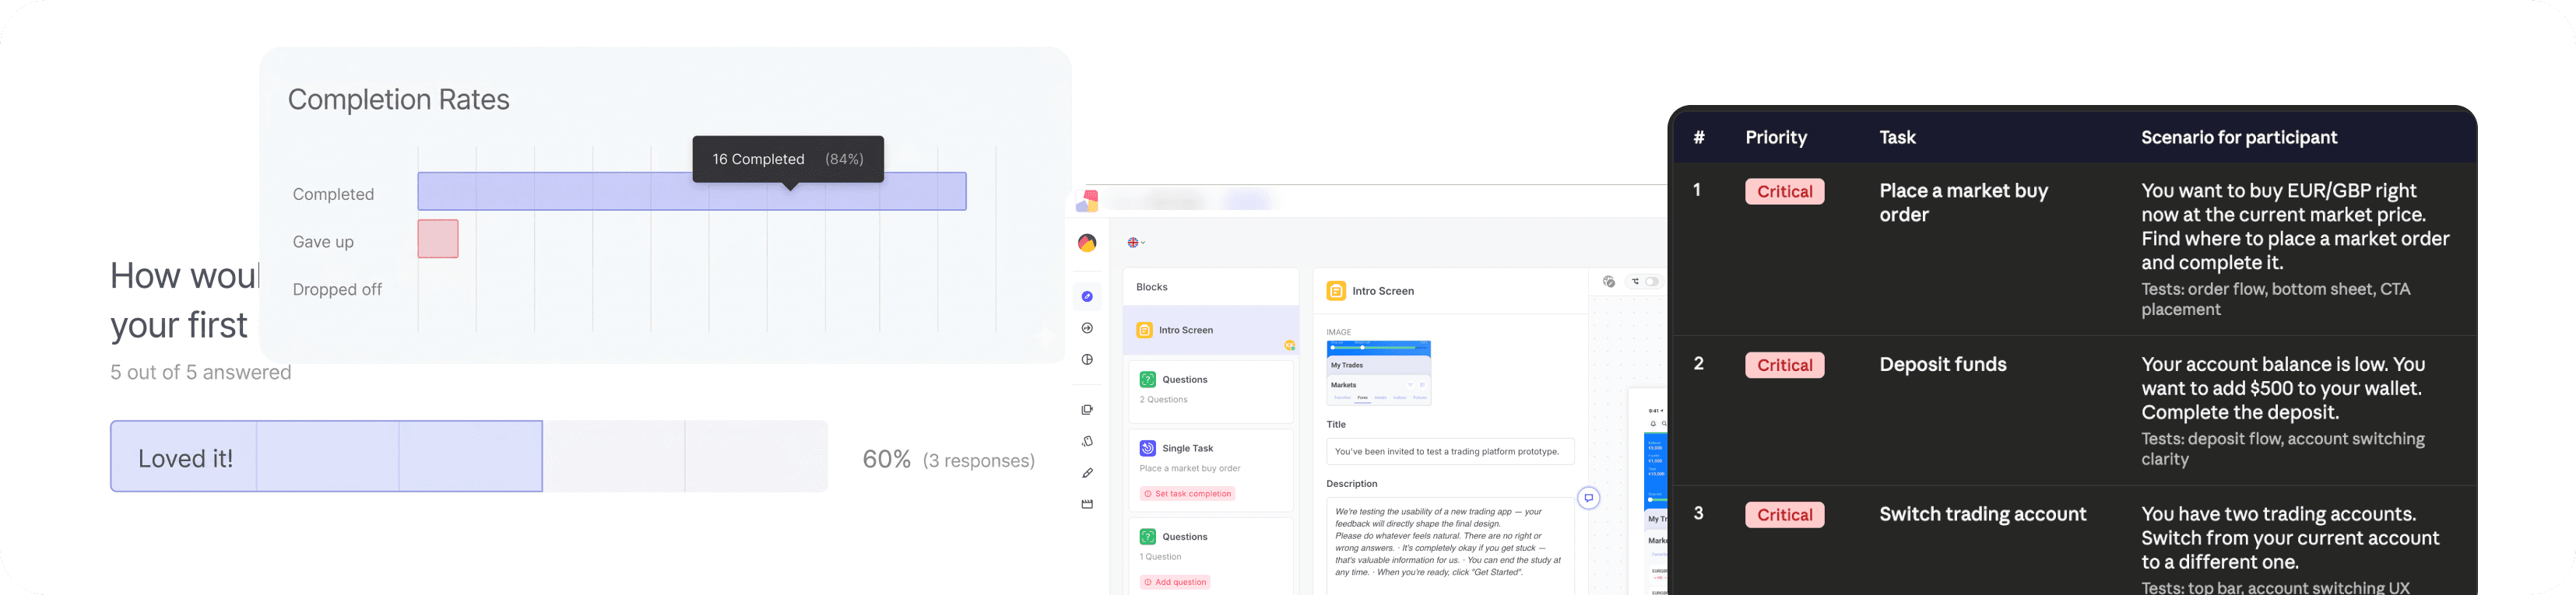Click the yellow Intro Screen block icon
The width and height of the screenshot is (2576, 595).
click(1145, 331)
